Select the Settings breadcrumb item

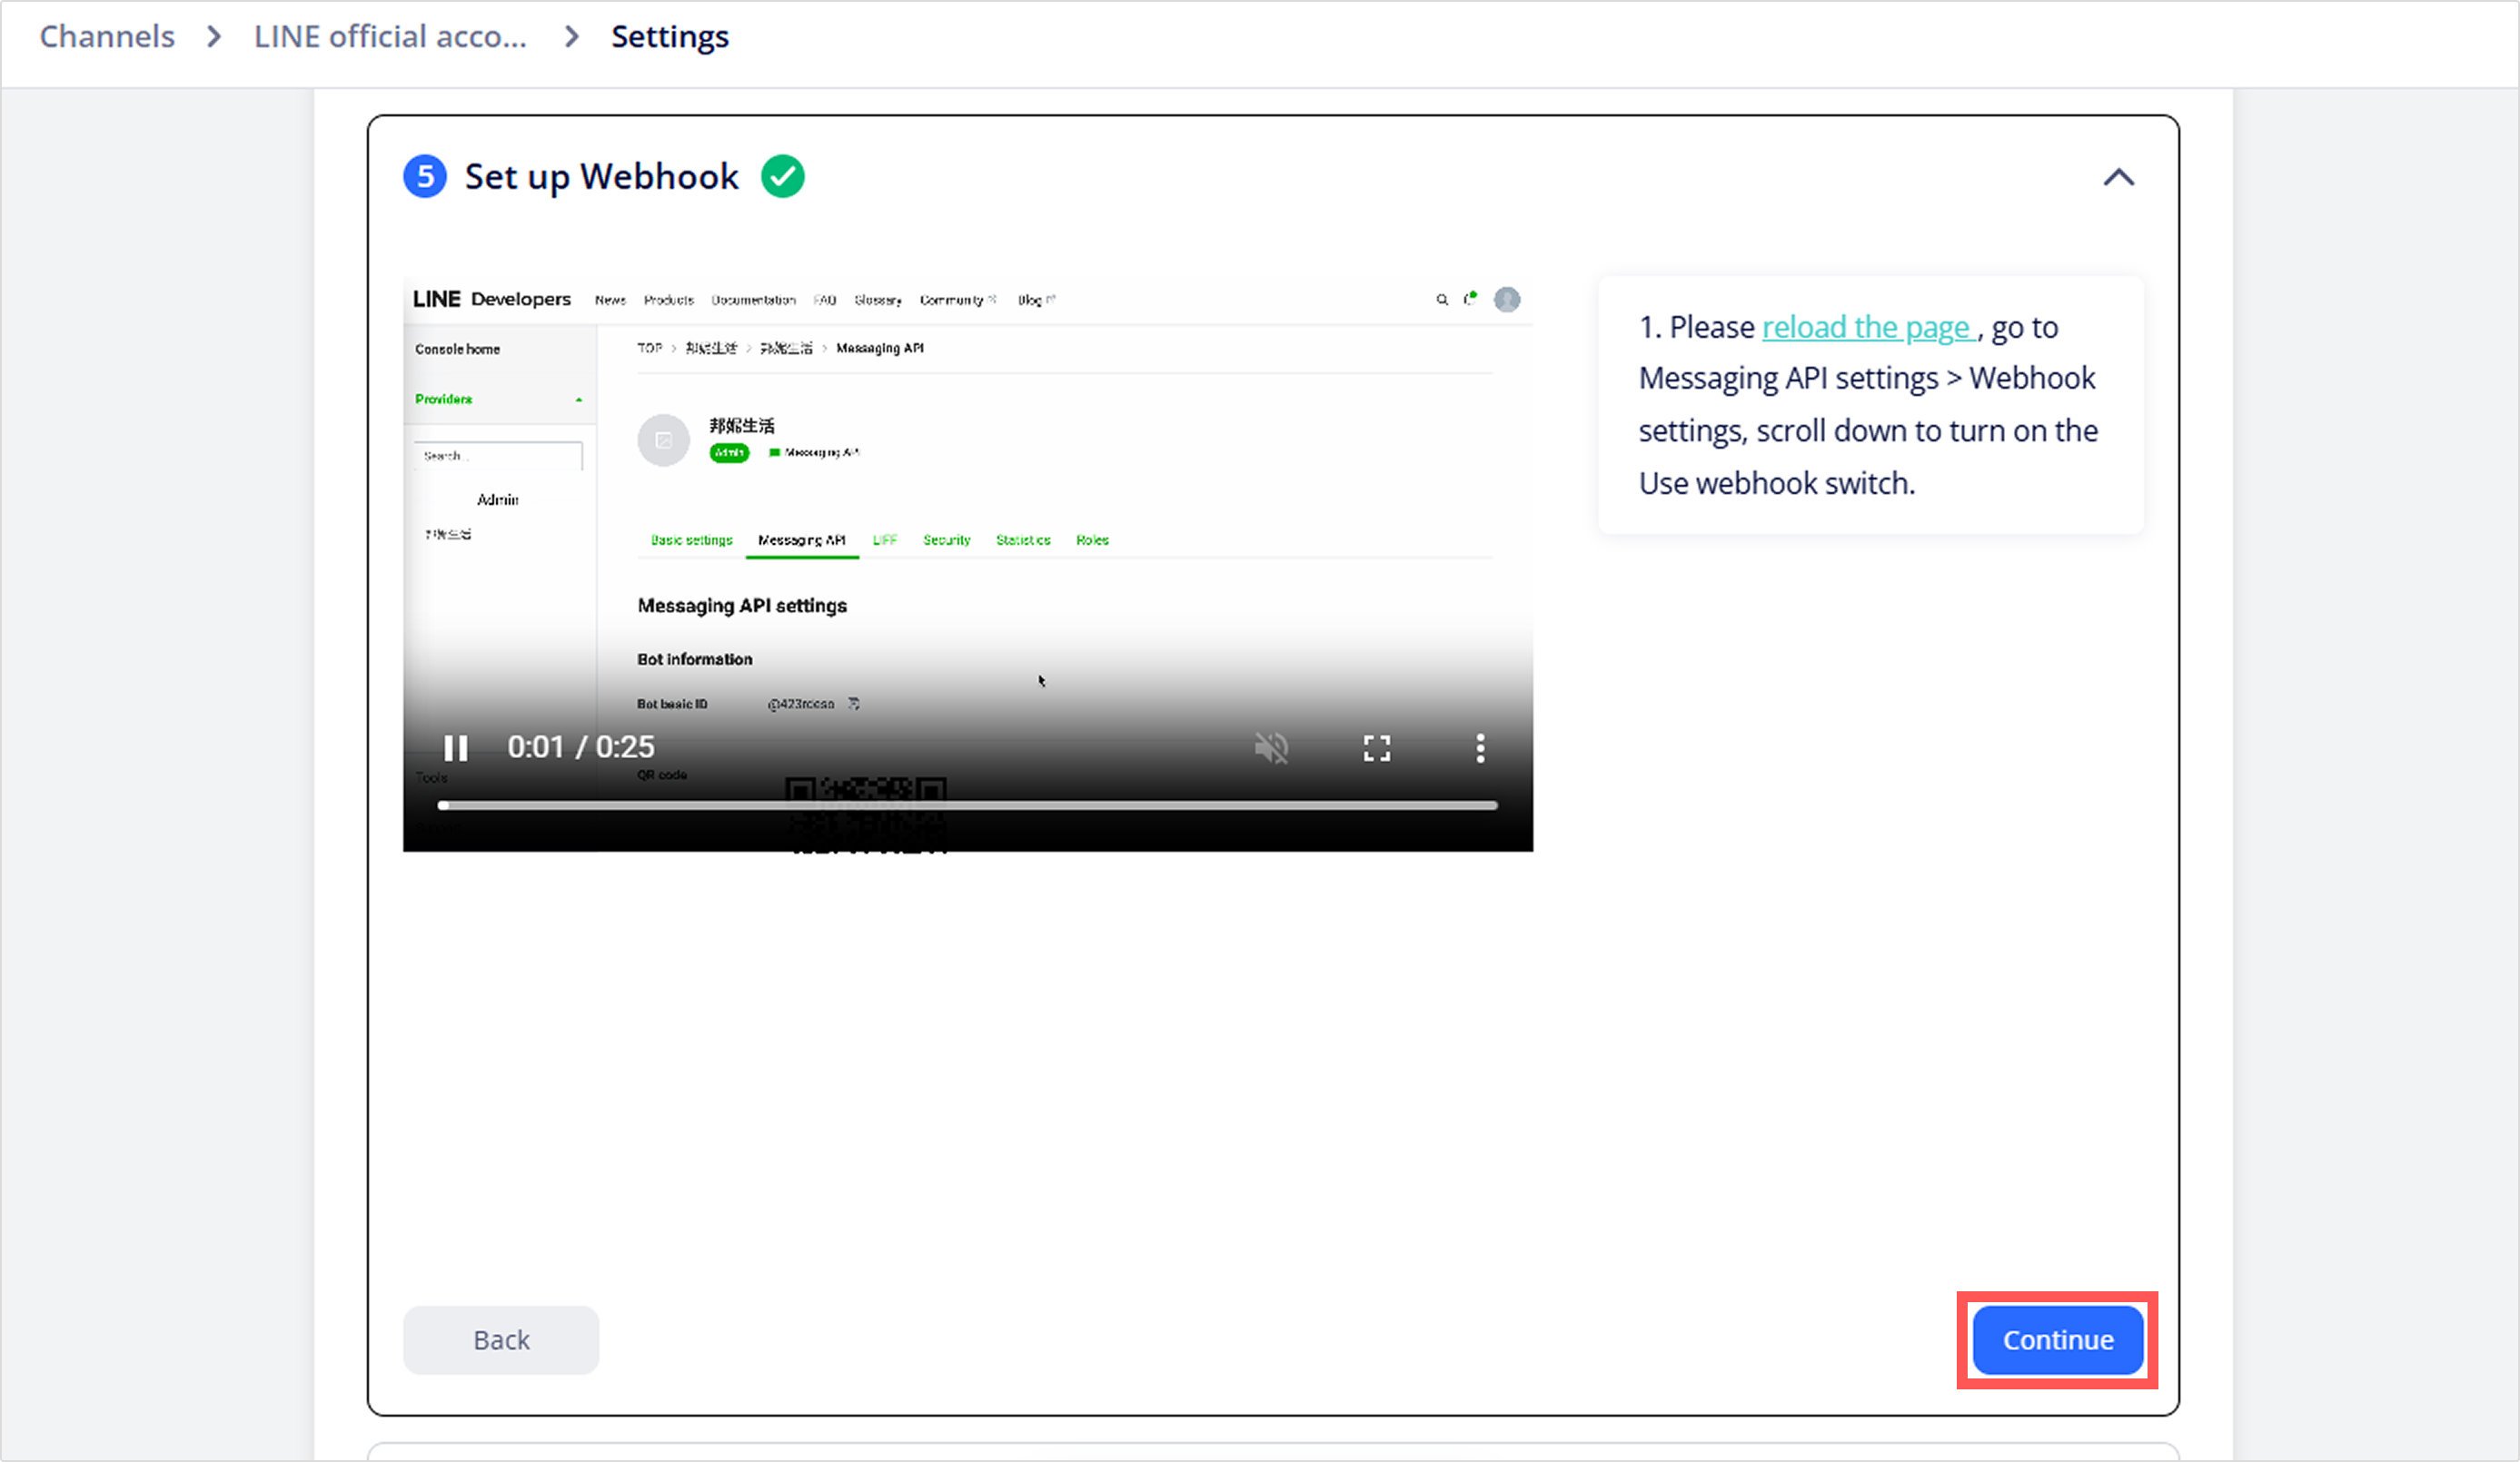(670, 37)
